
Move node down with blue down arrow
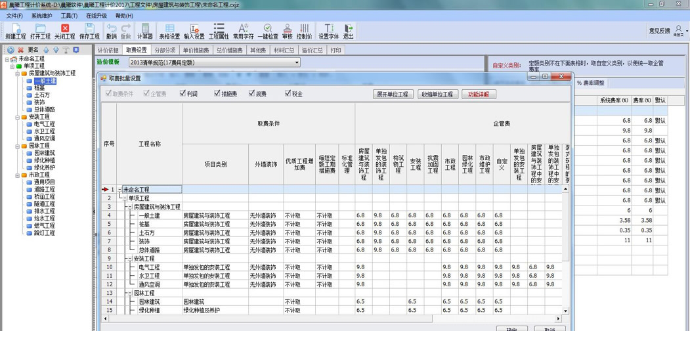56,50
